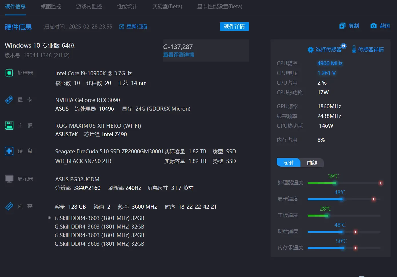This screenshot has height=277, width=397.
Task: Click the 传感器详情 thermometer icon
Action: [x=354, y=49]
